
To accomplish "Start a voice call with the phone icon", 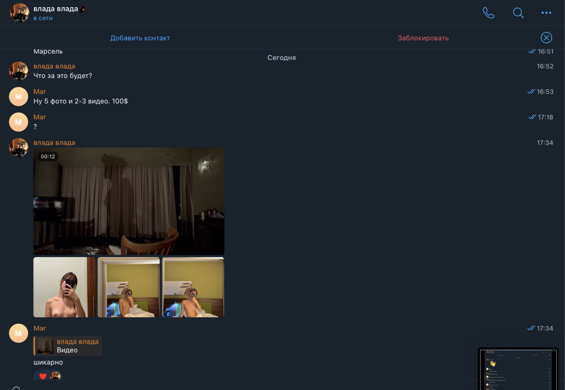I will point(488,13).
